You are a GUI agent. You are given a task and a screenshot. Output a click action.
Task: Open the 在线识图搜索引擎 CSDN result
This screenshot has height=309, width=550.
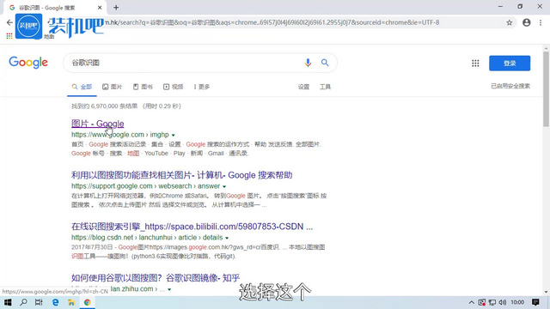pos(192,227)
